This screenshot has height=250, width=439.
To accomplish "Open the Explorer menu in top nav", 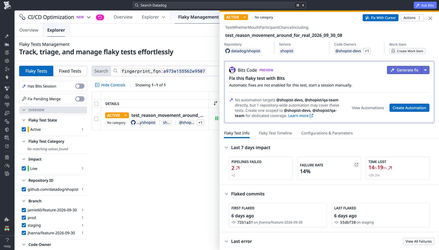I will (x=153, y=17).
